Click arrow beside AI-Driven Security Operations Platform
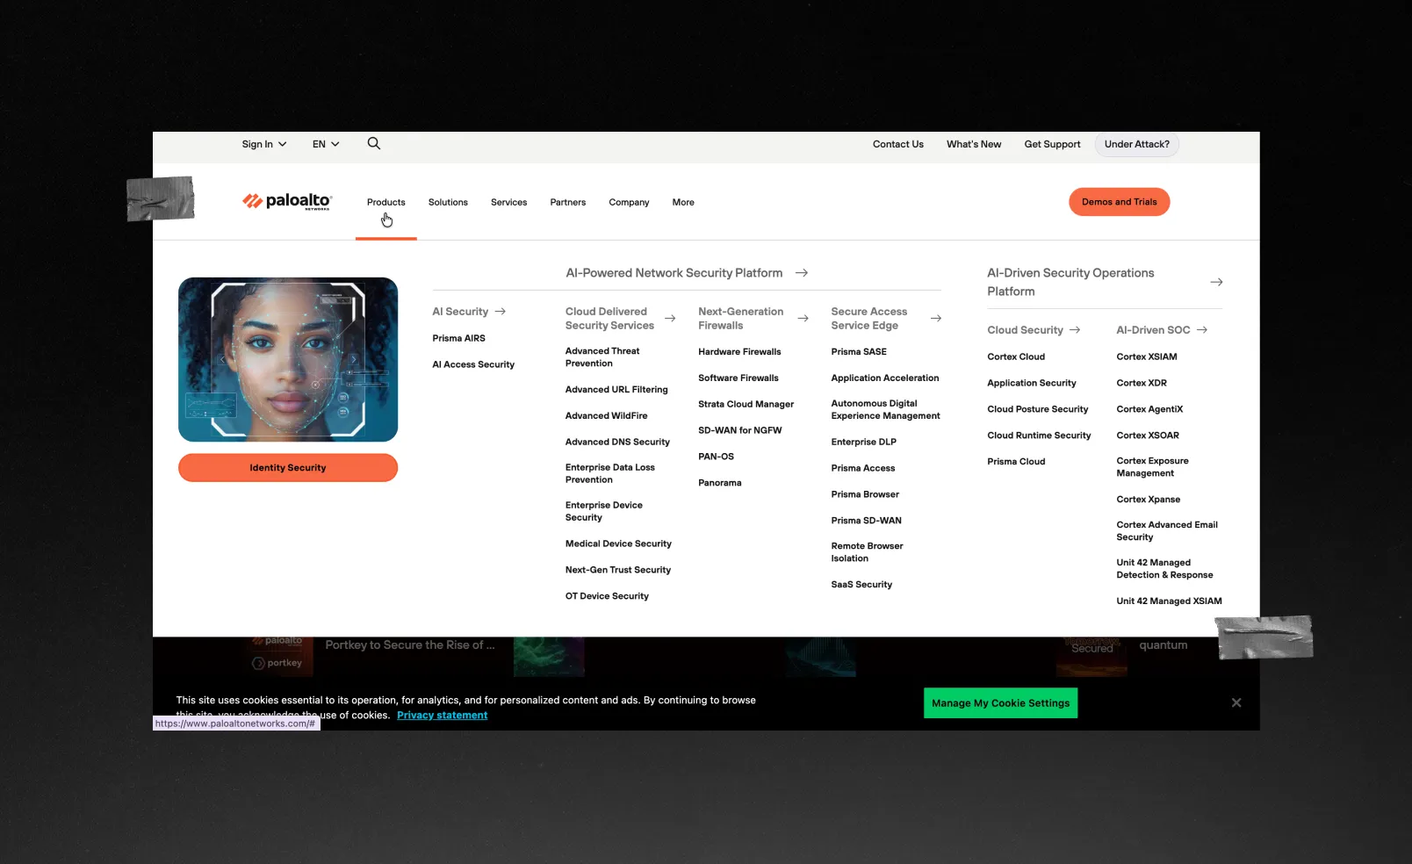 pos(1216,282)
